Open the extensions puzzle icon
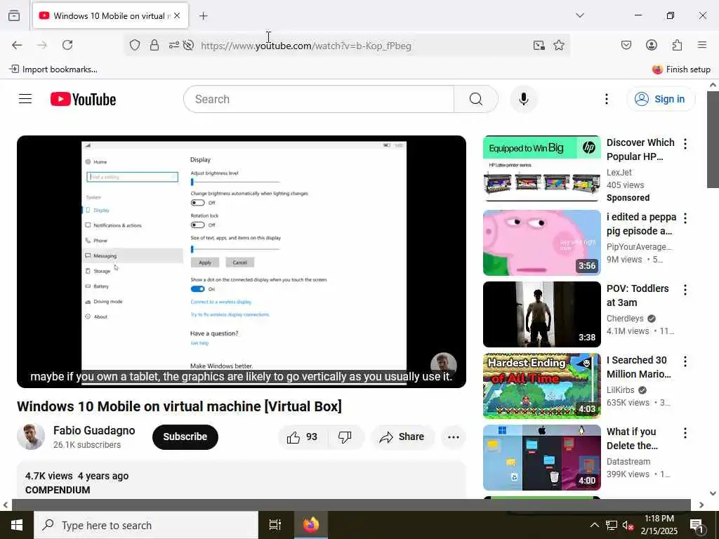 [677, 45]
